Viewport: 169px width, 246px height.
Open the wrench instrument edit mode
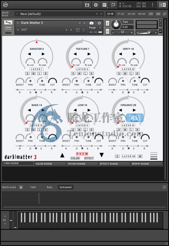[8, 23]
